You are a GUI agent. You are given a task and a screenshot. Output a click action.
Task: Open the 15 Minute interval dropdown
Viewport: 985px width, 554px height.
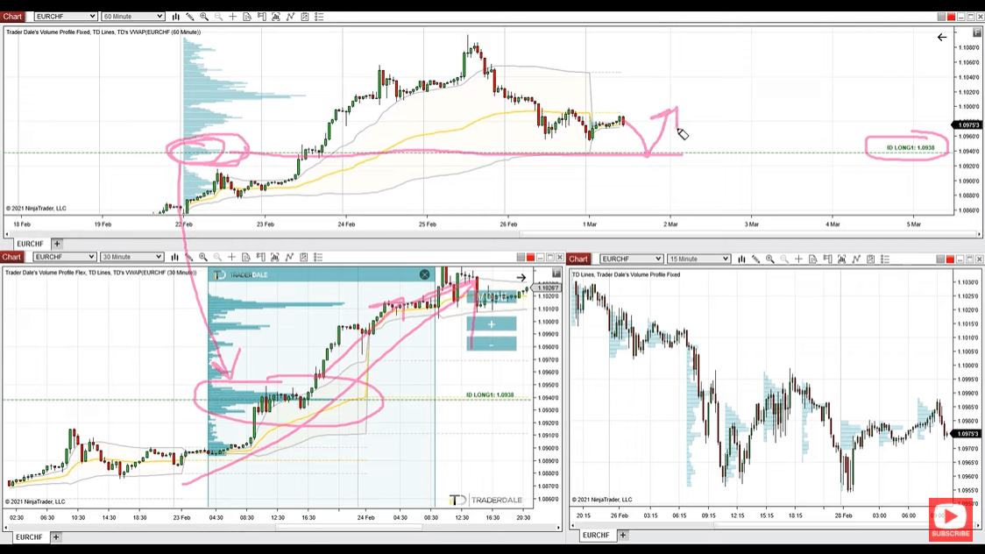pyautogui.click(x=698, y=259)
